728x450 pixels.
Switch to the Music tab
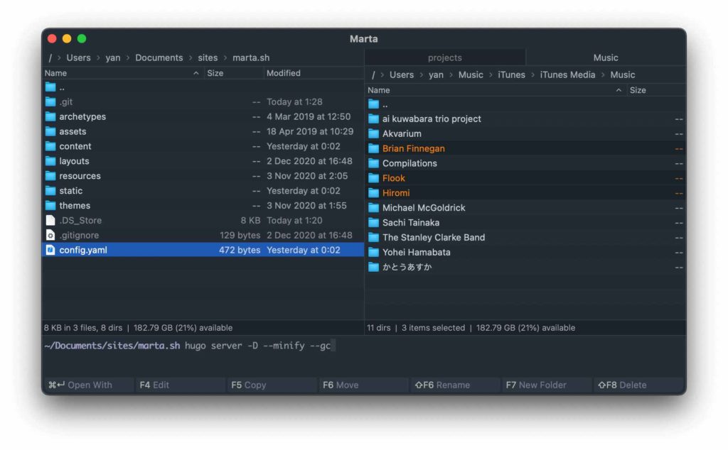click(606, 57)
